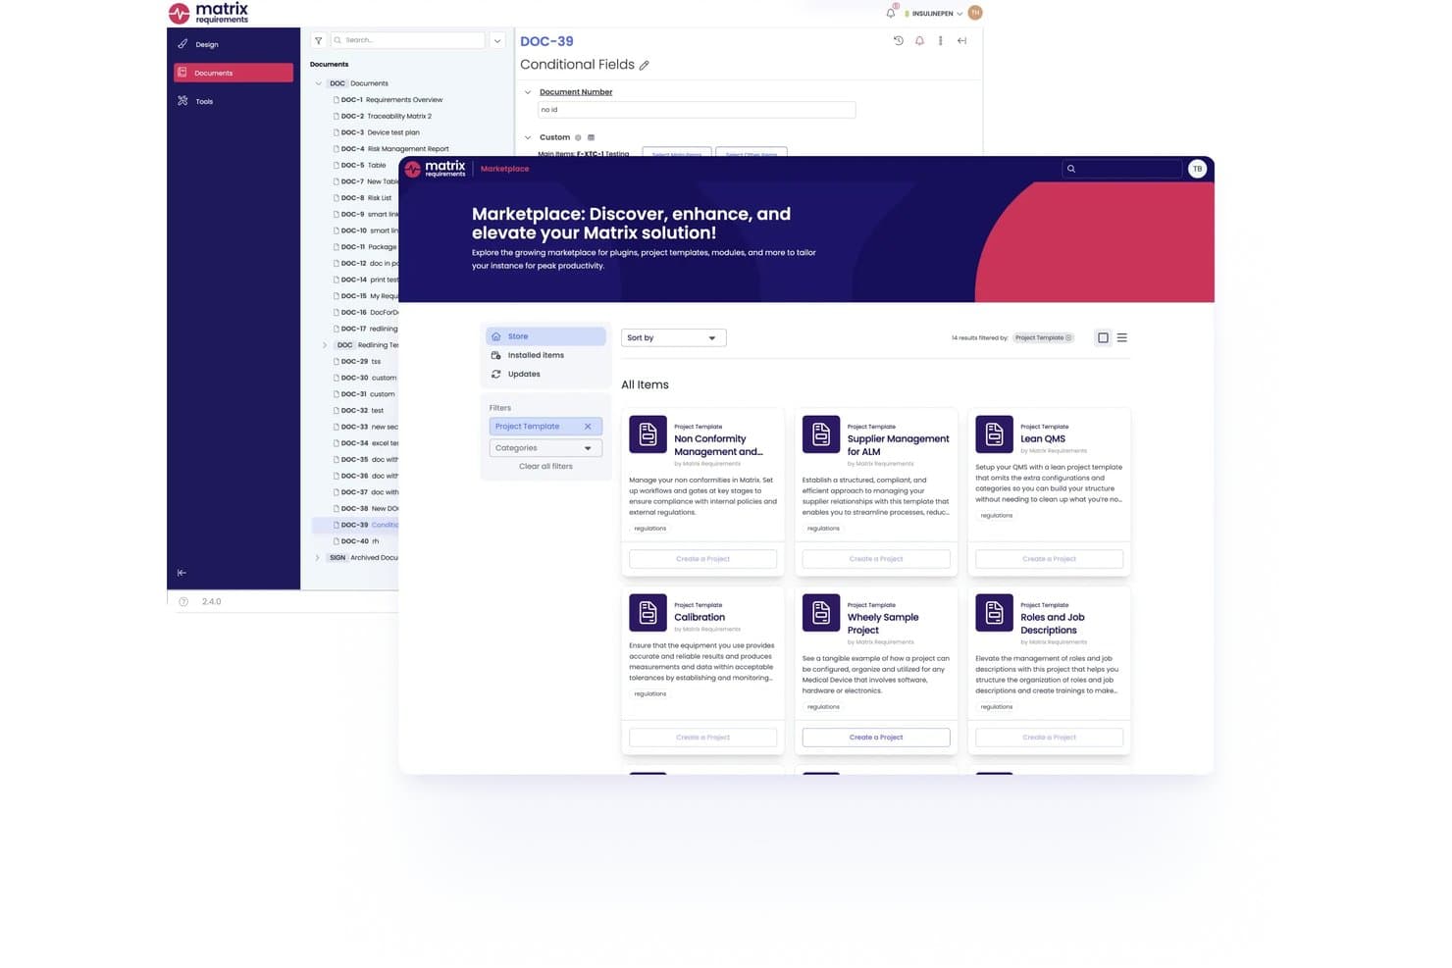Open the Sort by dropdown
This screenshot has width=1452, height=968.
(674, 337)
